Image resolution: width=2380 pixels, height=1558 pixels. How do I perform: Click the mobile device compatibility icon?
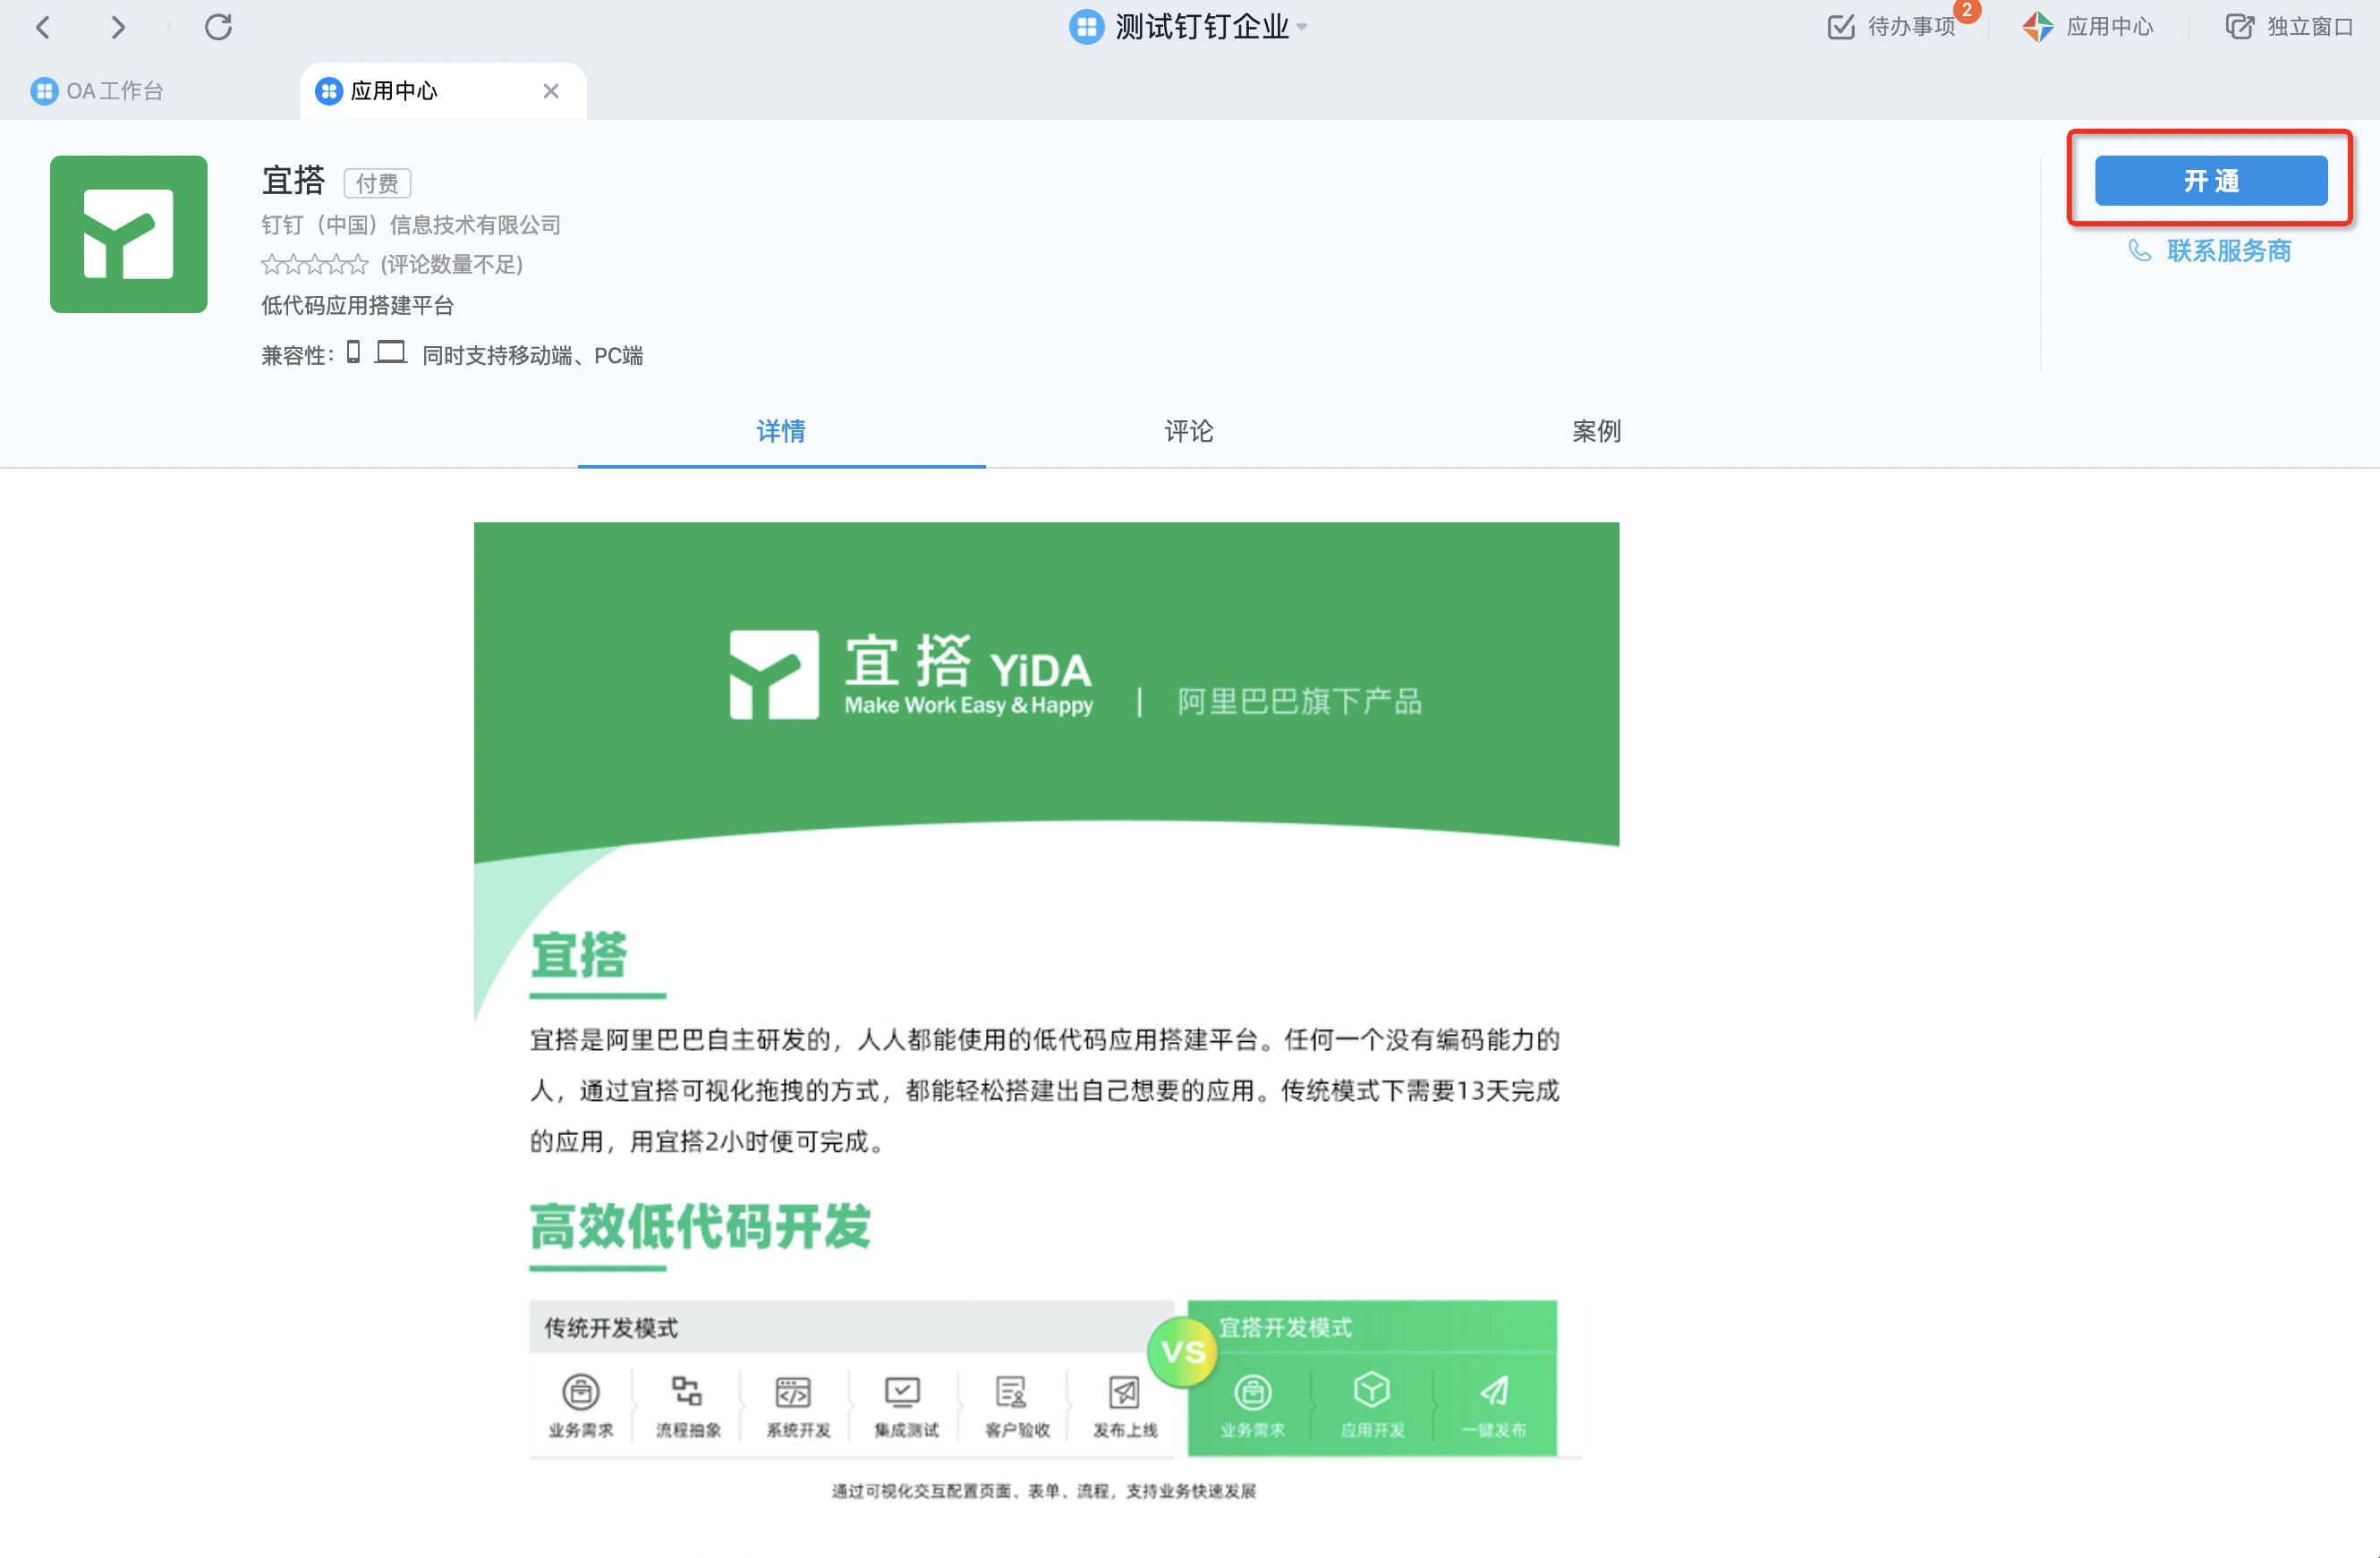click(353, 352)
